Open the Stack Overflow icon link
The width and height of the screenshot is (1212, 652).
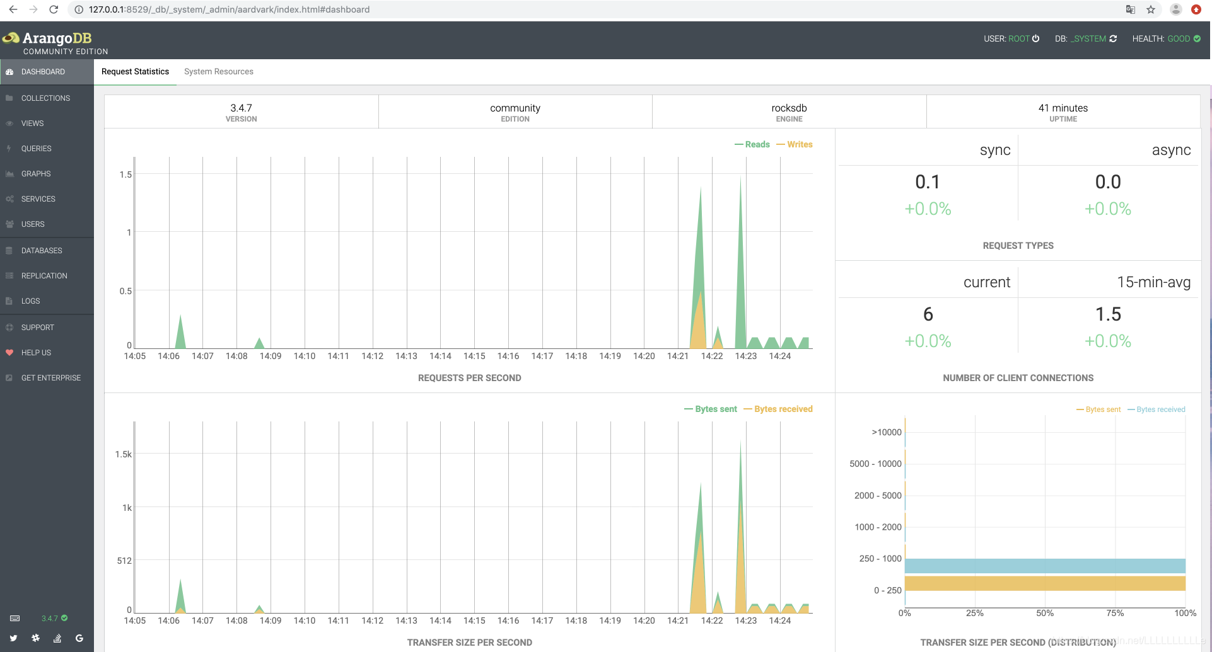pyautogui.click(x=57, y=638)
